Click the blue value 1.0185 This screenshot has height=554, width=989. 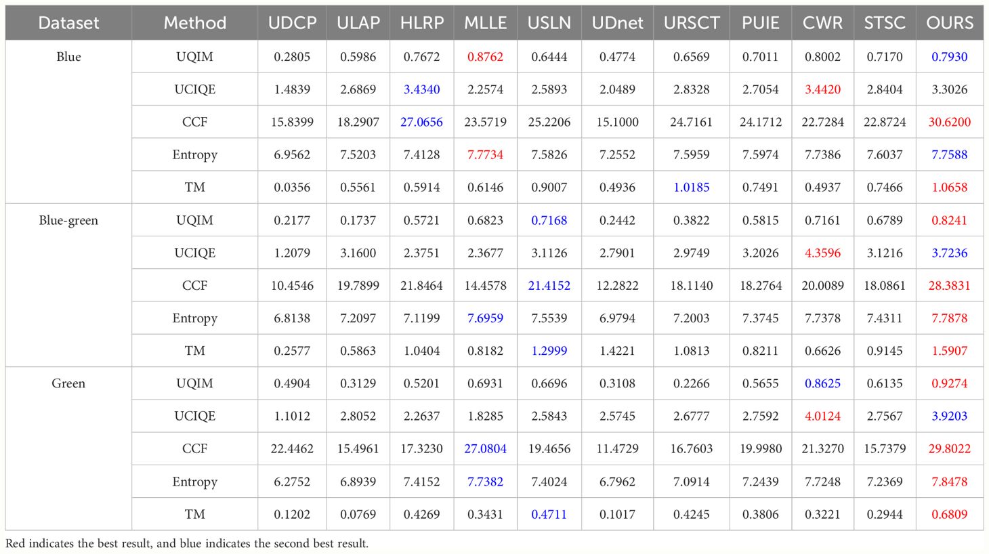[x=692, y=187]
